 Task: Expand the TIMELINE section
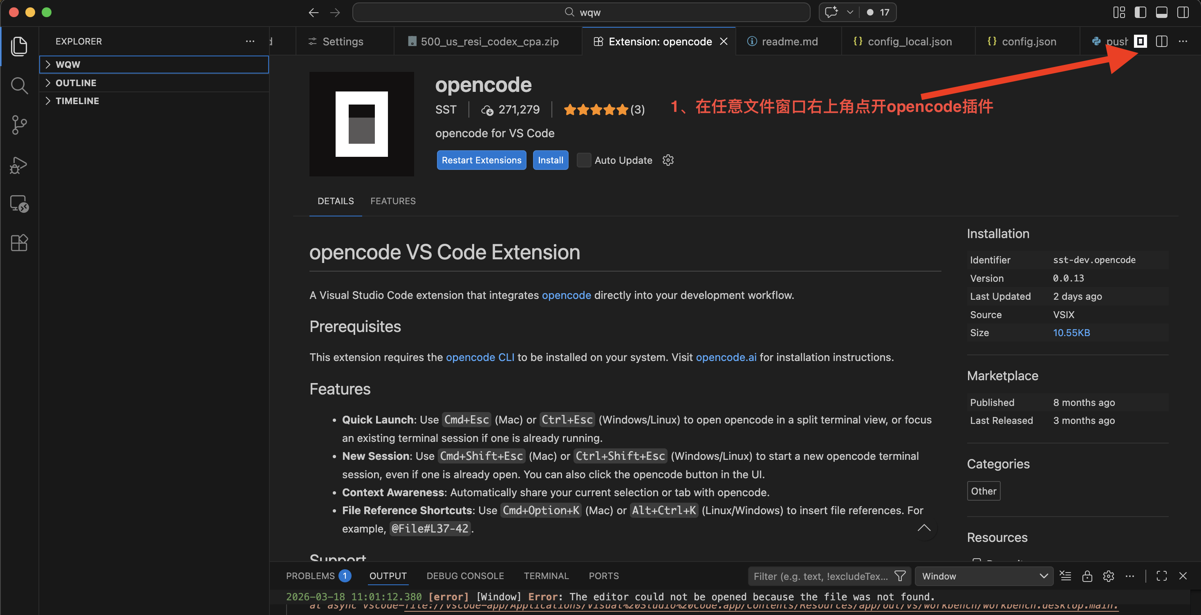77,100
